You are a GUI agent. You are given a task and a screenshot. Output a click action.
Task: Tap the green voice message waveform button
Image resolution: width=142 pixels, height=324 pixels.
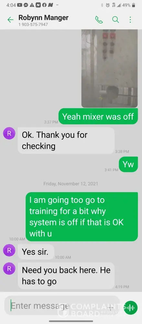[x=131, y=308]
